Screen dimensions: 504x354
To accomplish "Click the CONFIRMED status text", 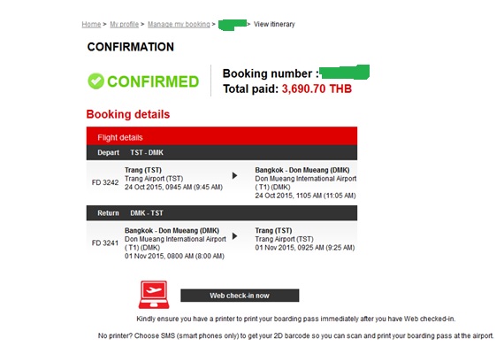I will tap(153, 81).
